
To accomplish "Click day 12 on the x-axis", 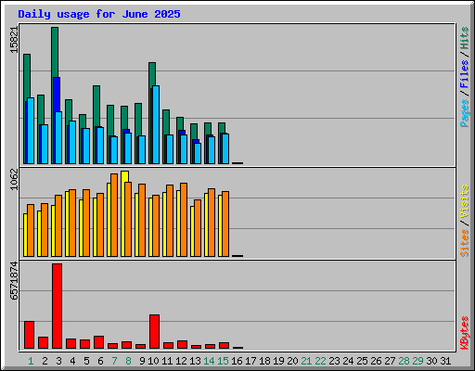I will click(x=181, y=361).
